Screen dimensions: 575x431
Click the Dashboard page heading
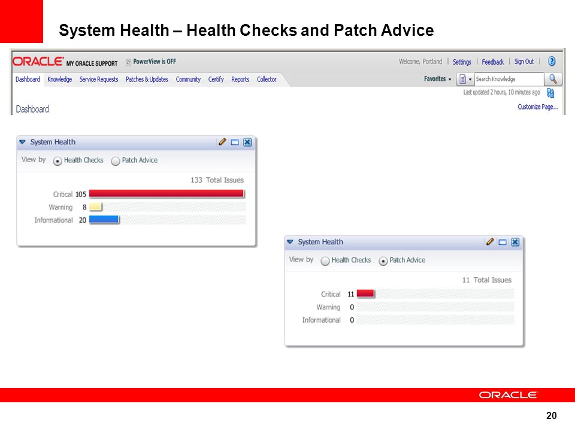point(32,109)
